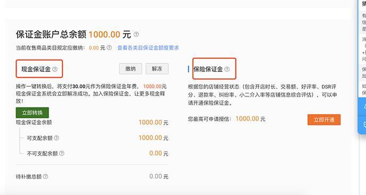Click help icon beside 保证金账户总余额
The height and width of the screenshot is (195, 366).
coord(136,35)
